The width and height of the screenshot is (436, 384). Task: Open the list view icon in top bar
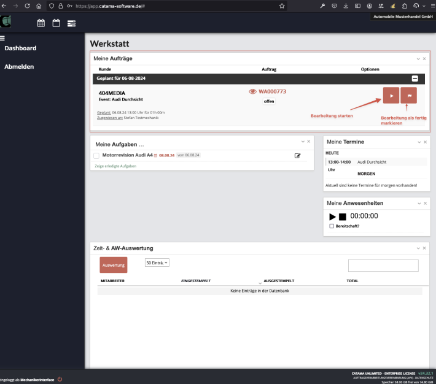click(x=72, y=23)
